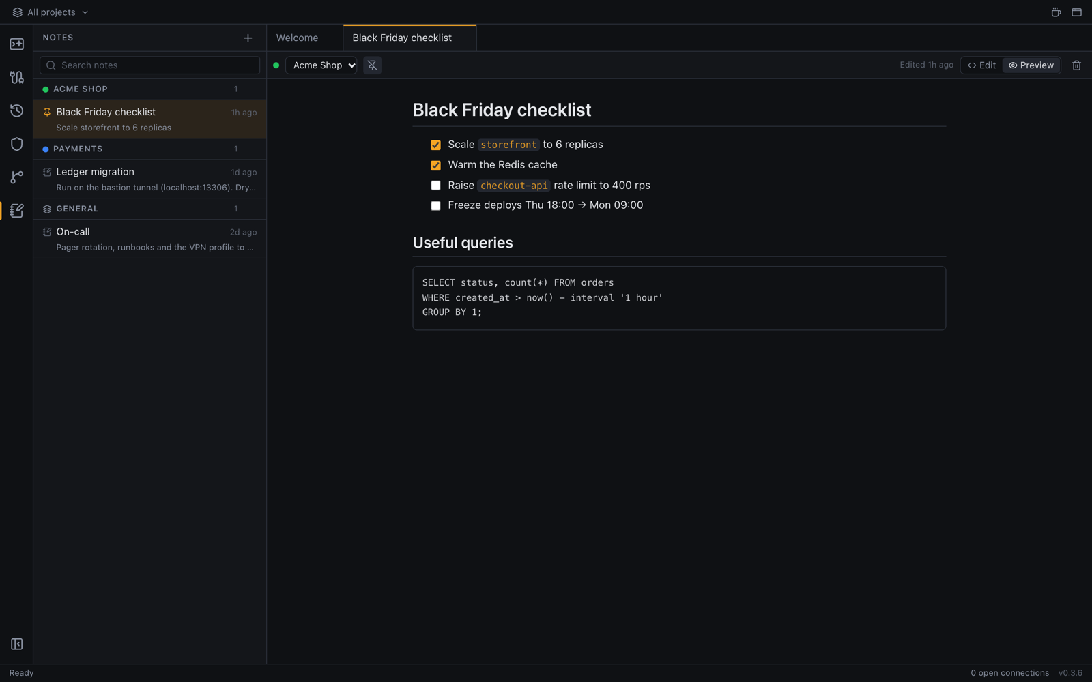
Task: Click the '0 open connections' status text
Action: click(1009, 673)
